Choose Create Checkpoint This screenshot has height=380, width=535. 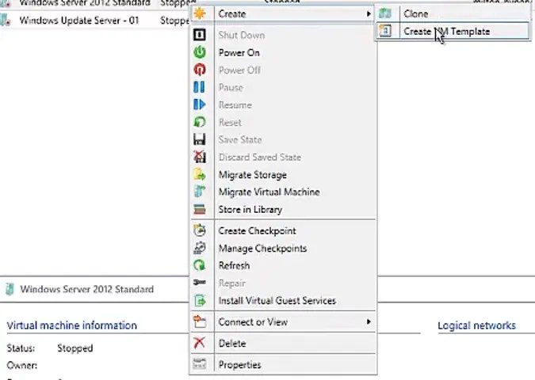pos(283,230)
